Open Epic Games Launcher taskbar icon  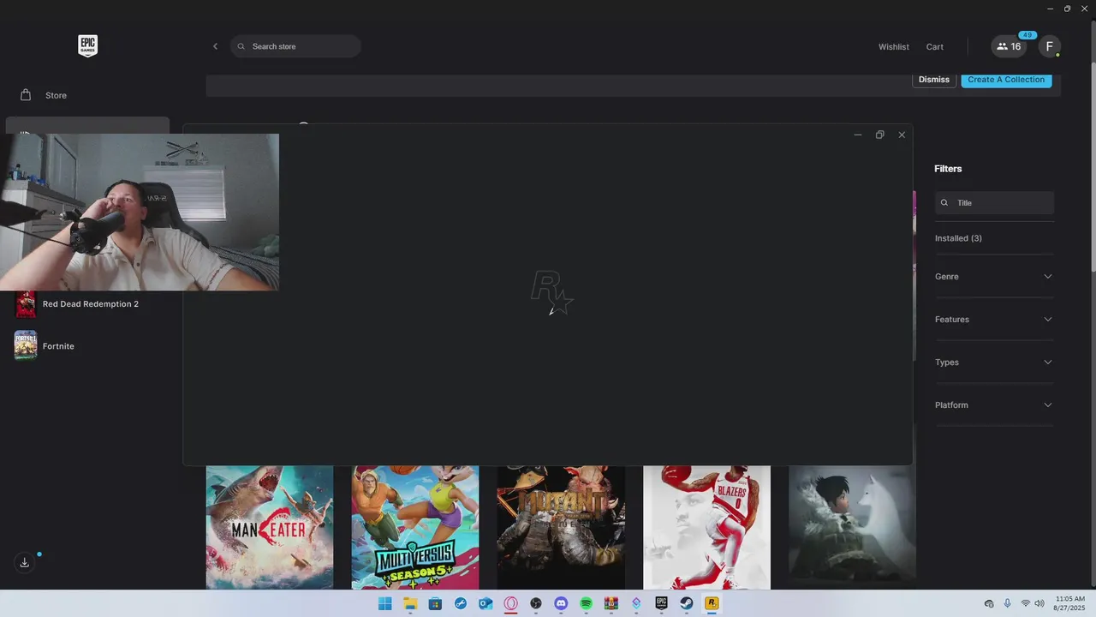pos(661,603)
